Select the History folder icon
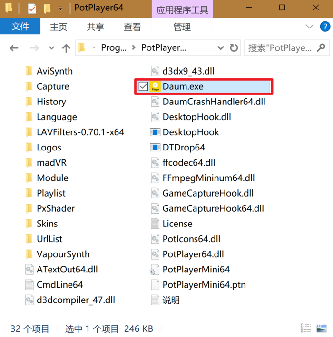The height and width of the screenshot is (337, 333). point(29,102)
